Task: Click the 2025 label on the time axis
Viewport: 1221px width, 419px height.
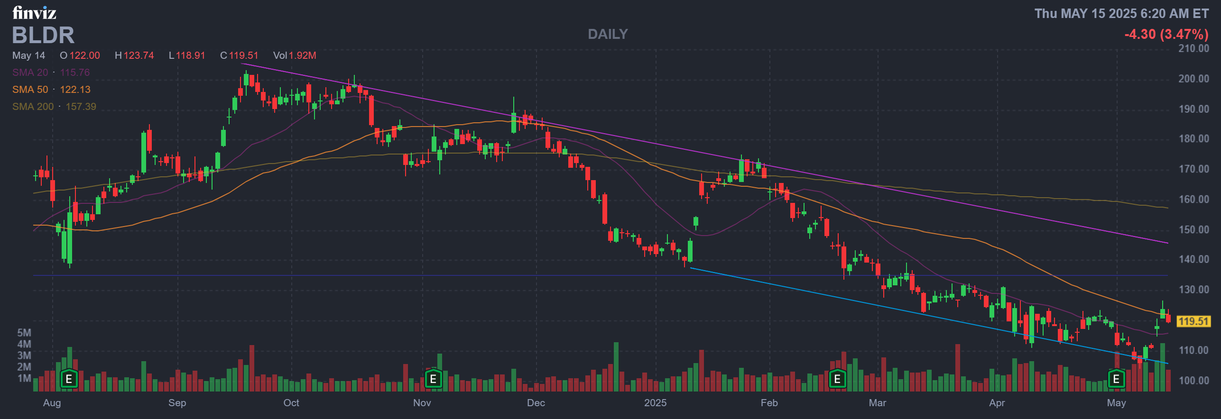Action: pos(655,403)
